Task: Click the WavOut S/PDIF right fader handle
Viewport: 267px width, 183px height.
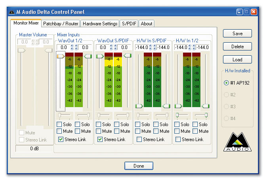Action: coord(128,56)
